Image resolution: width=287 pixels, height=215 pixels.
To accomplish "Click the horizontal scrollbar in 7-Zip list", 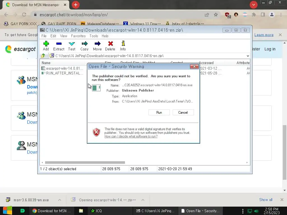I will [85, 163].
